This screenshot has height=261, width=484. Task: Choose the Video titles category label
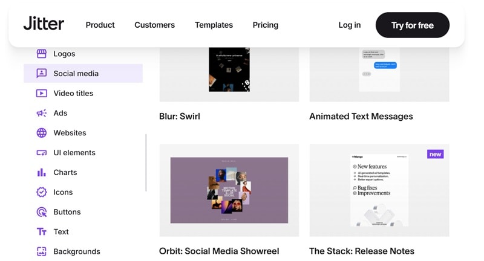click(73, 93)
